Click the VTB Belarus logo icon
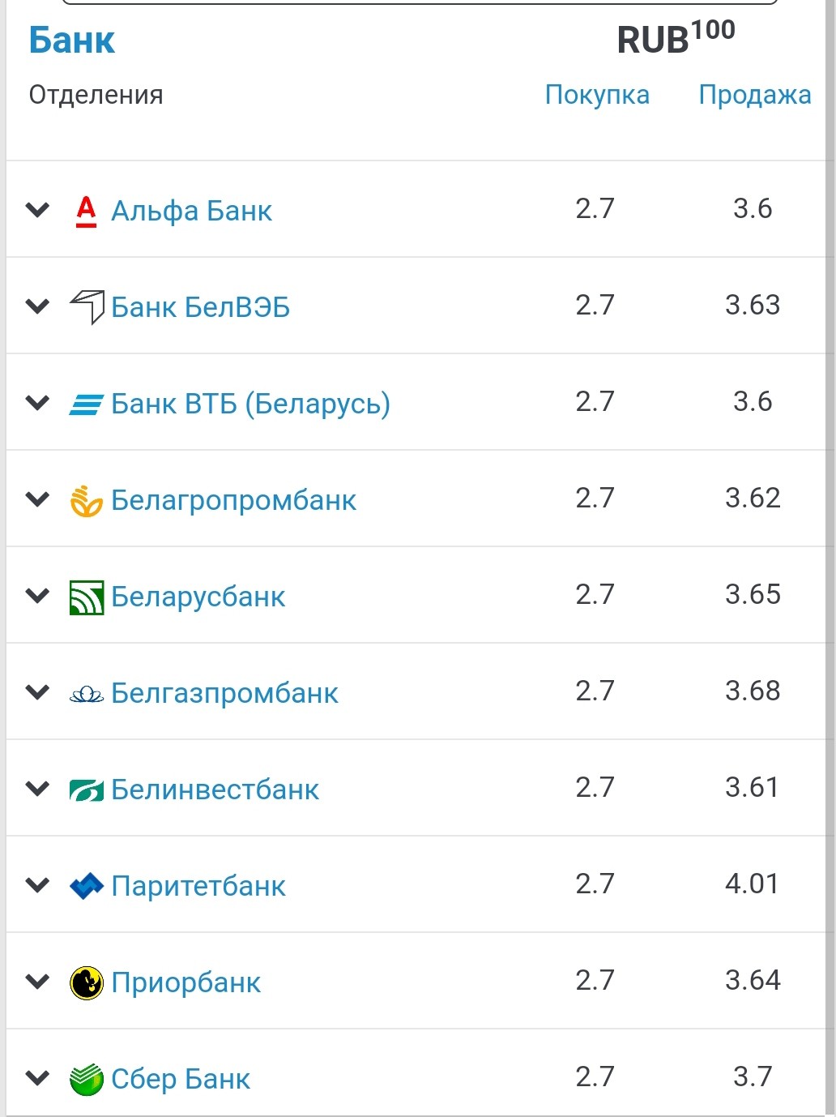Image resolution: width=836 pixels, height=1117 pixels. [x=86, y=404]
